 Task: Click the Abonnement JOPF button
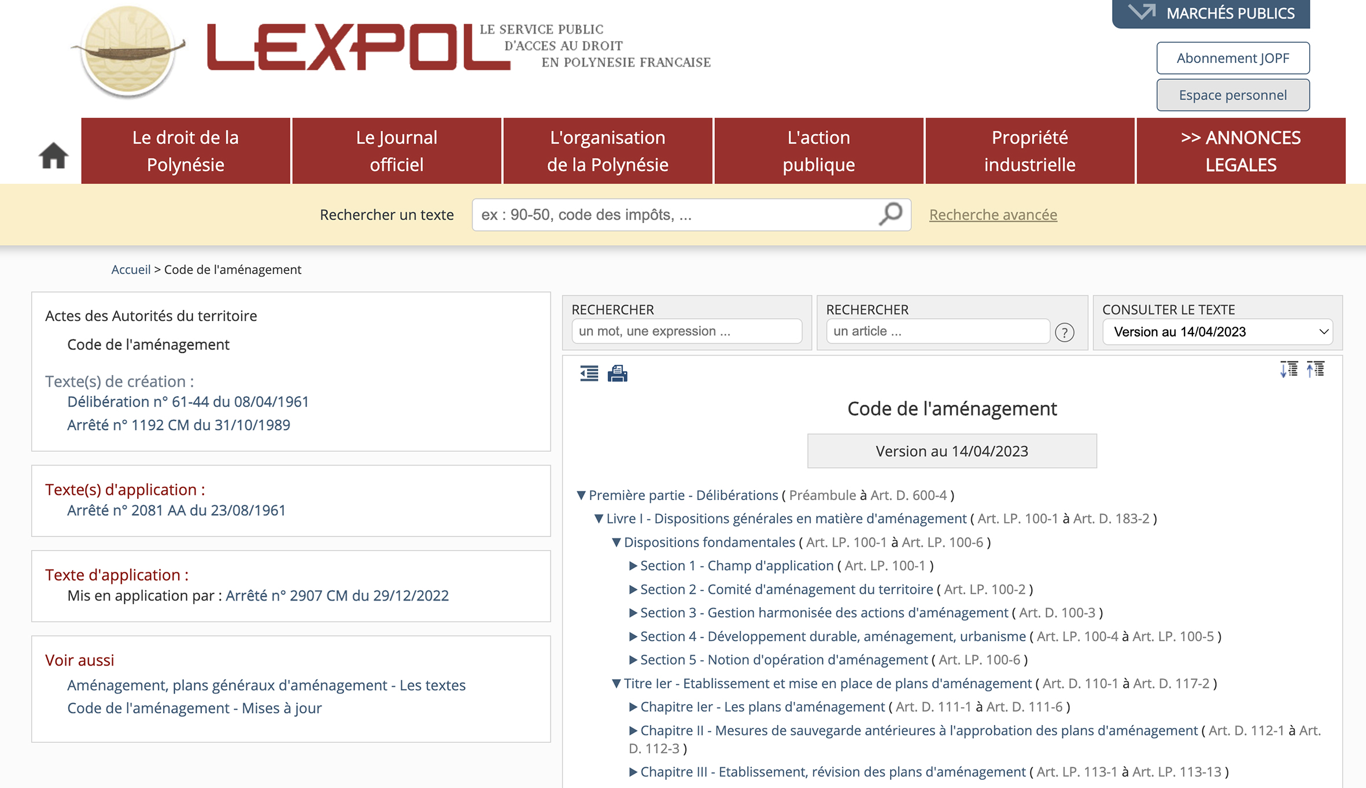(x=1232, y=58)
